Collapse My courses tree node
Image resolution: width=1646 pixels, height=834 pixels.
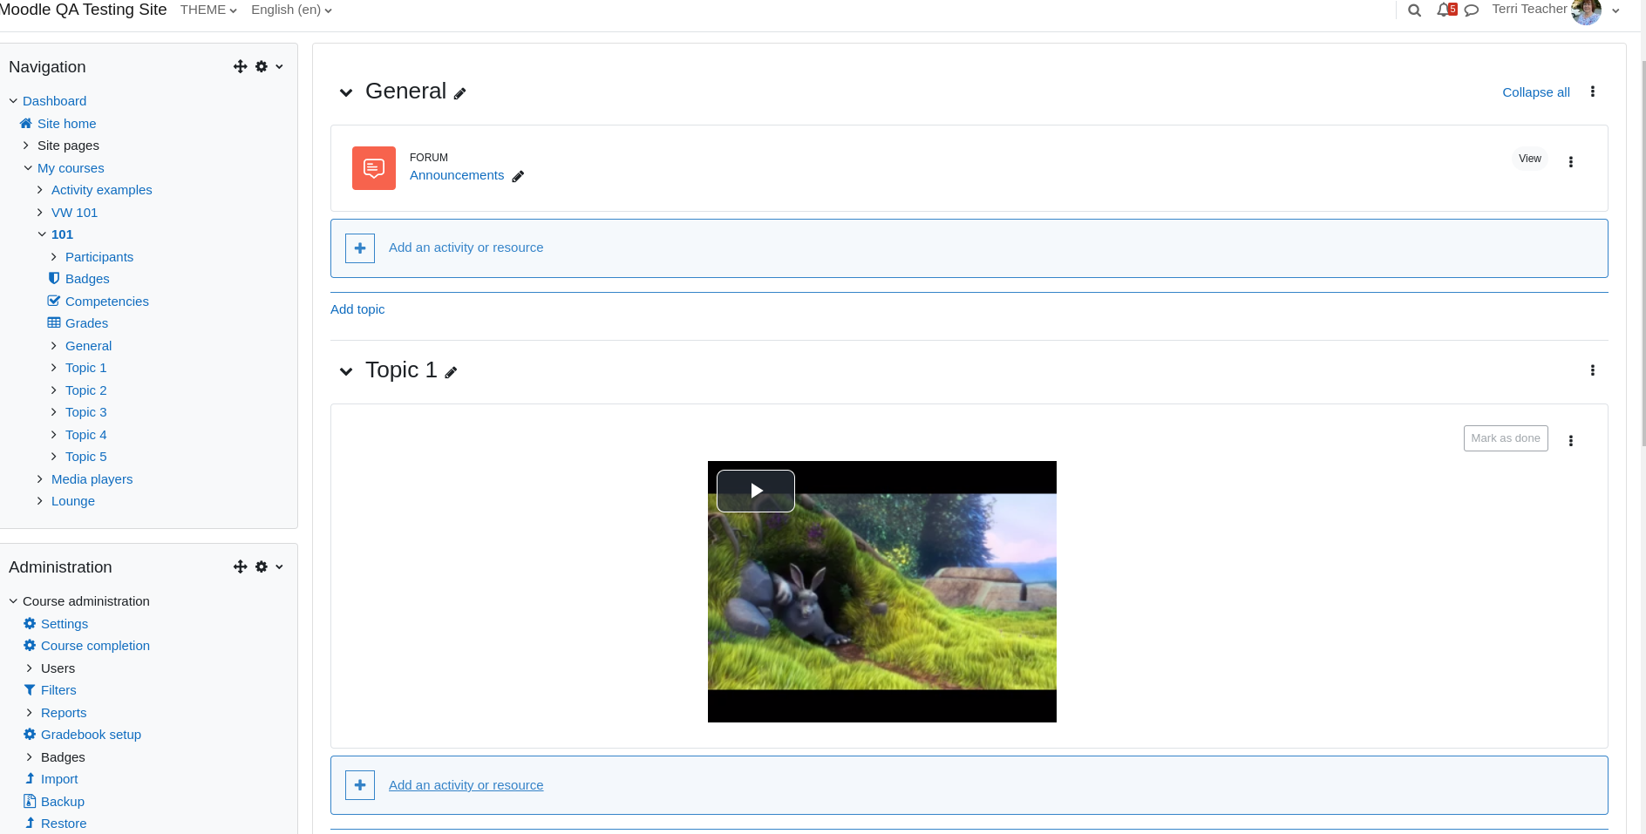28,168
